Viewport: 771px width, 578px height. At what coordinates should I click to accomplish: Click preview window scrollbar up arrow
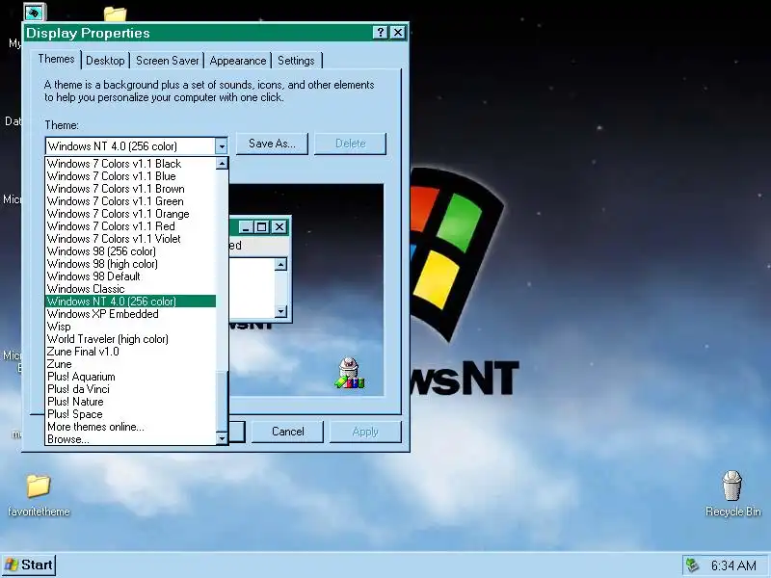pyautogui.click(x=280, y=264)
